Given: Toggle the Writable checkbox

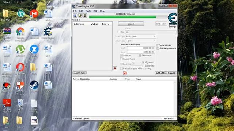Looking at the screenshot, I should point(121,55).
